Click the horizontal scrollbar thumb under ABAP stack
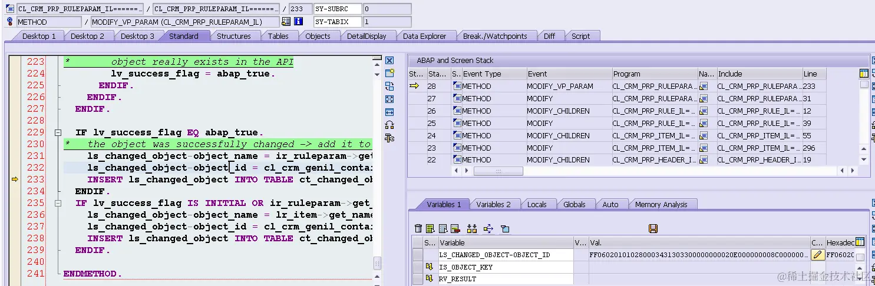This screenshot has height=286, width=875. click(498, 171)
